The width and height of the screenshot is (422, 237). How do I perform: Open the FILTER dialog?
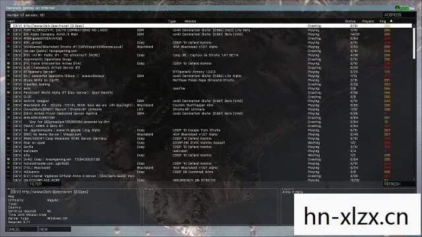[x=45, y=184]
